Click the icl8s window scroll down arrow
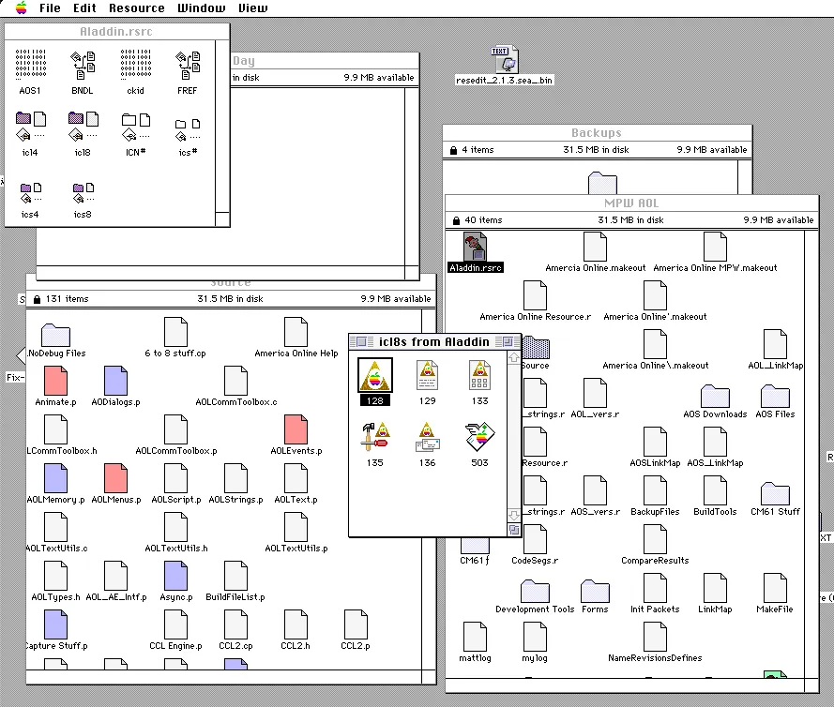The image size is (834, 707). pos(513,515)
